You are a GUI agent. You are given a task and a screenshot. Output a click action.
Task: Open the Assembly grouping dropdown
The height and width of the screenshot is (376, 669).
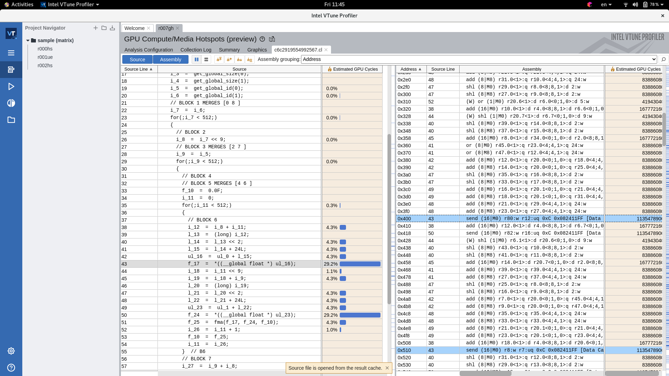(x=479, y=59)
